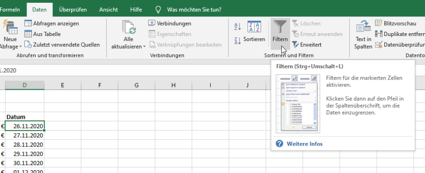Open Datenüberprüfung
This screenshot has height=173, width=425.
point(400,45)
